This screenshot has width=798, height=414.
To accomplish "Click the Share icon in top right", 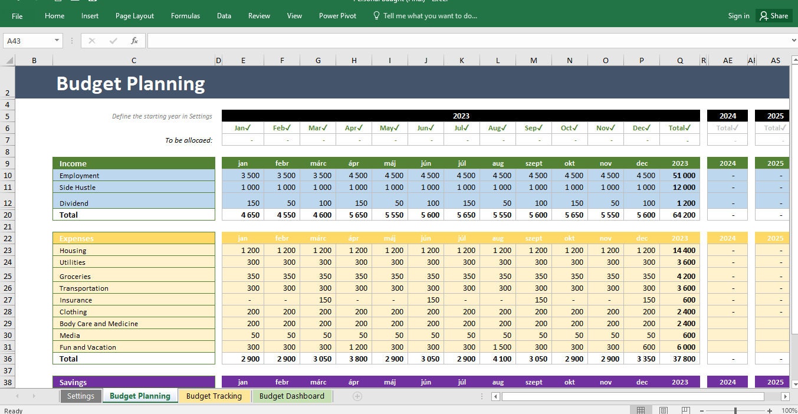I will click(x=773, y=16).
